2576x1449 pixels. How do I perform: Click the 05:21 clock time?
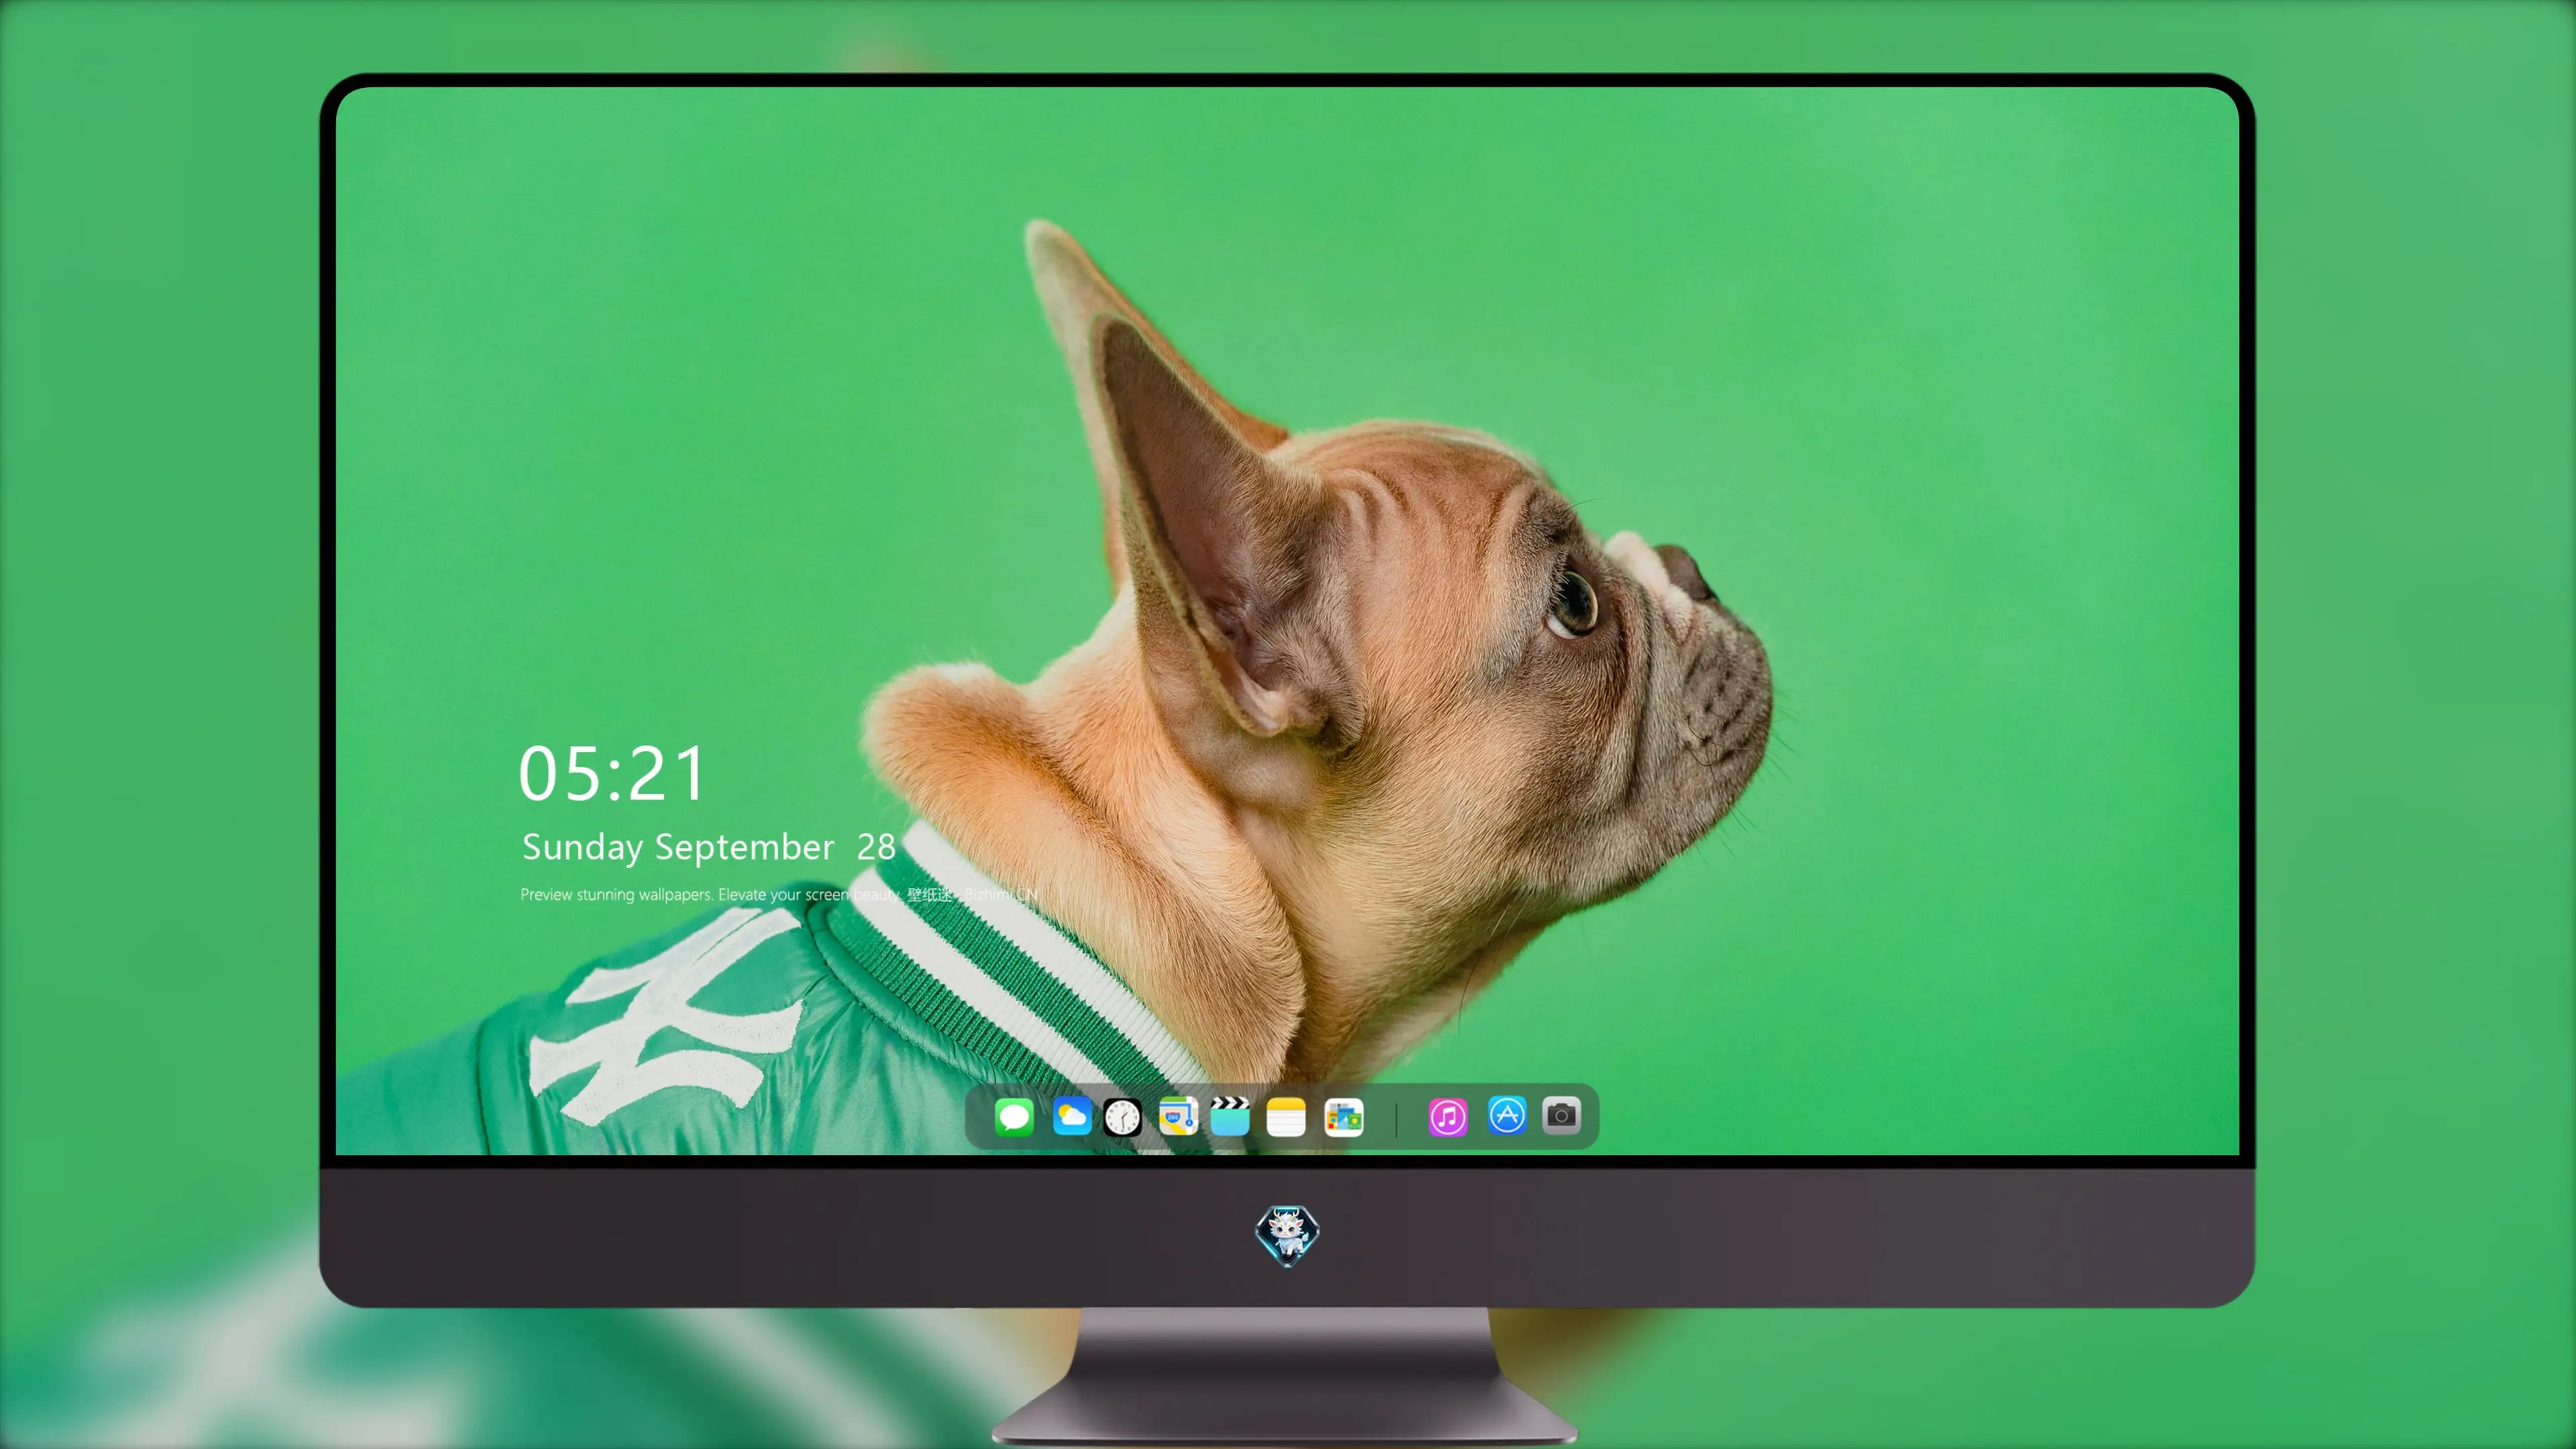point(612,774)
